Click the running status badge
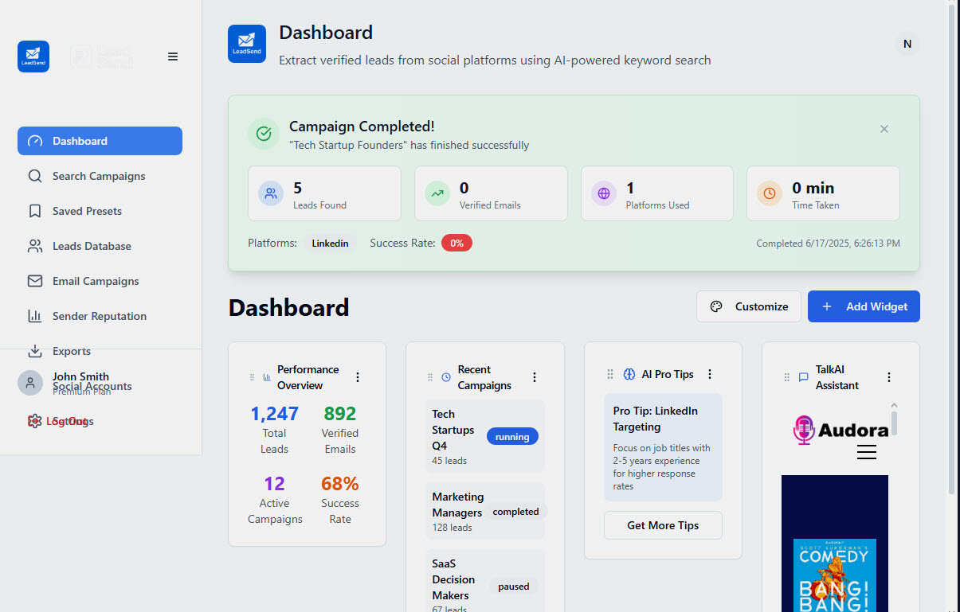The width and height of the screenshot is (960, 612). pyautogui.click(x=512, y=437)
